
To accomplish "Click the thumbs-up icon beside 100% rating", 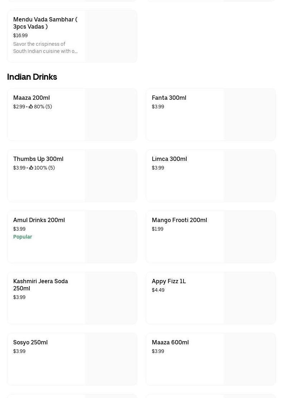I will click(x=31, y=168).
